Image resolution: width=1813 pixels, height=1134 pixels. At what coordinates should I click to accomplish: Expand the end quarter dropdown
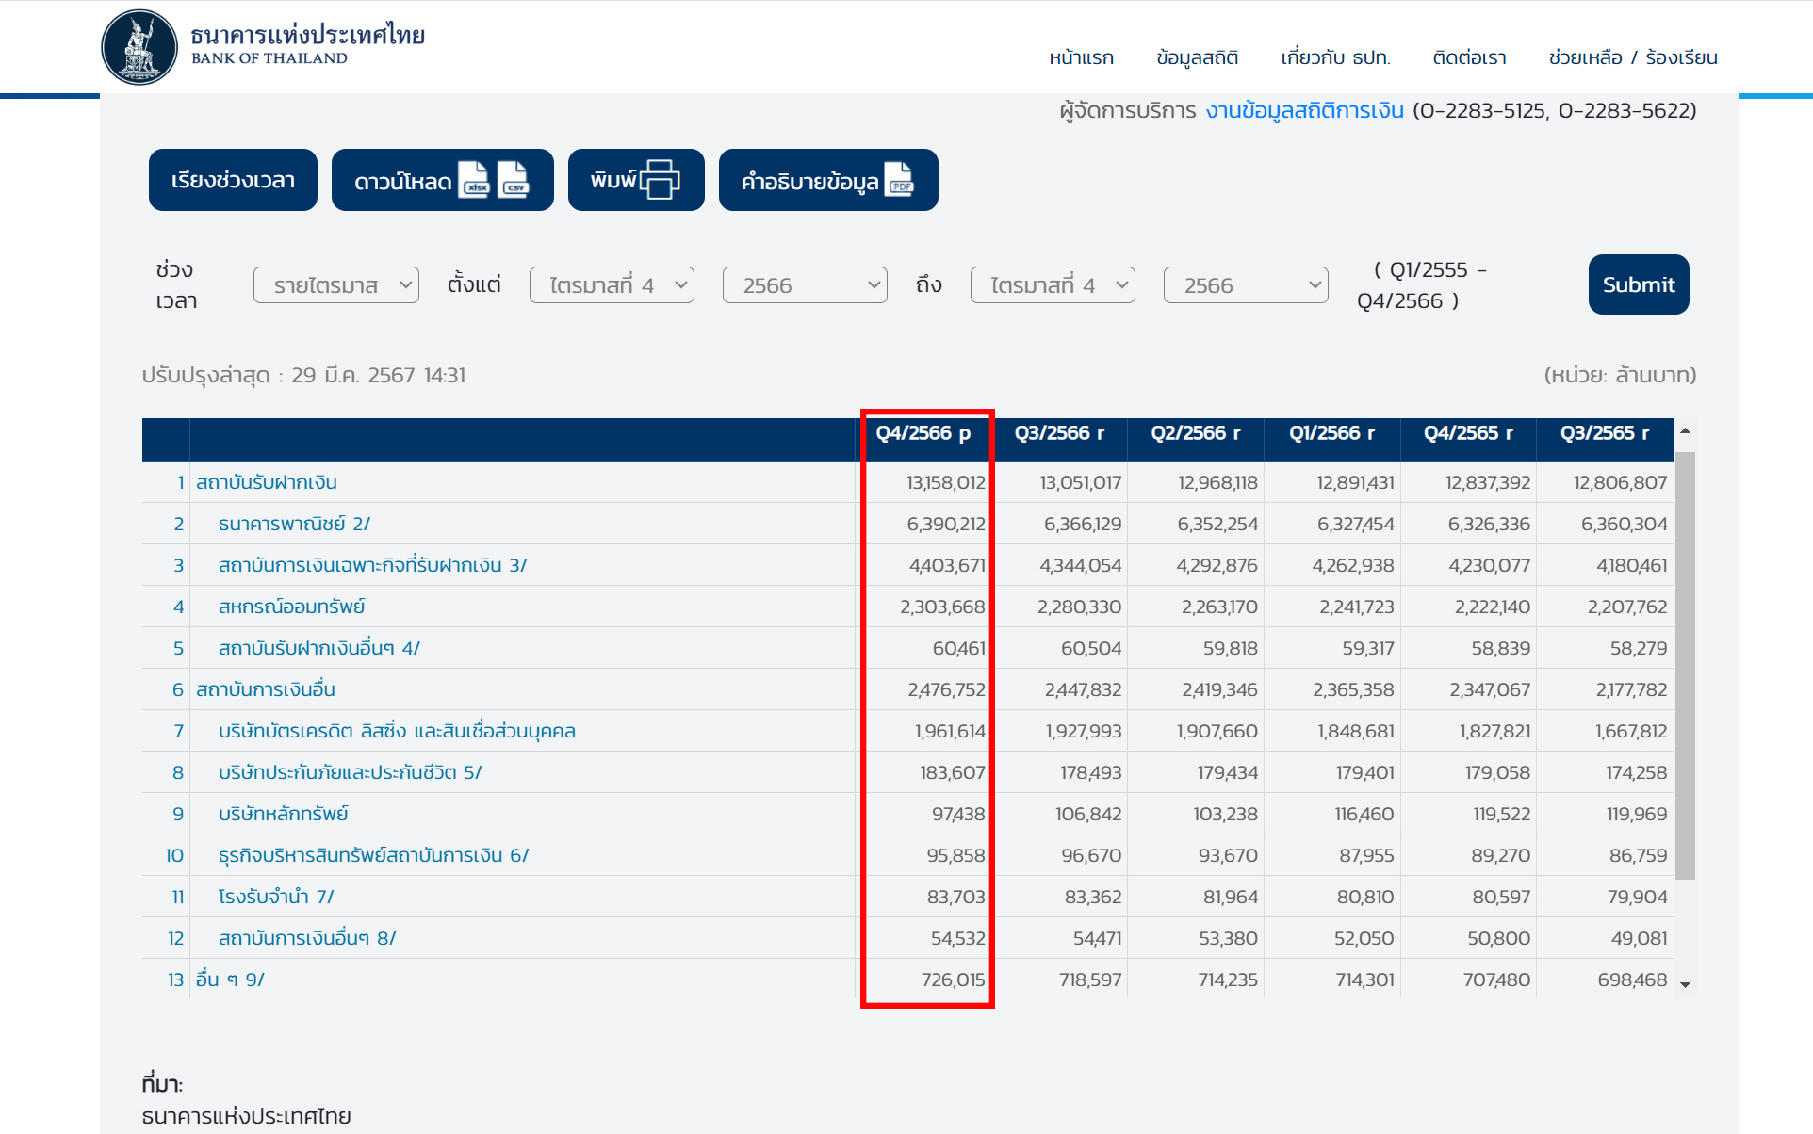[1052, 285]
